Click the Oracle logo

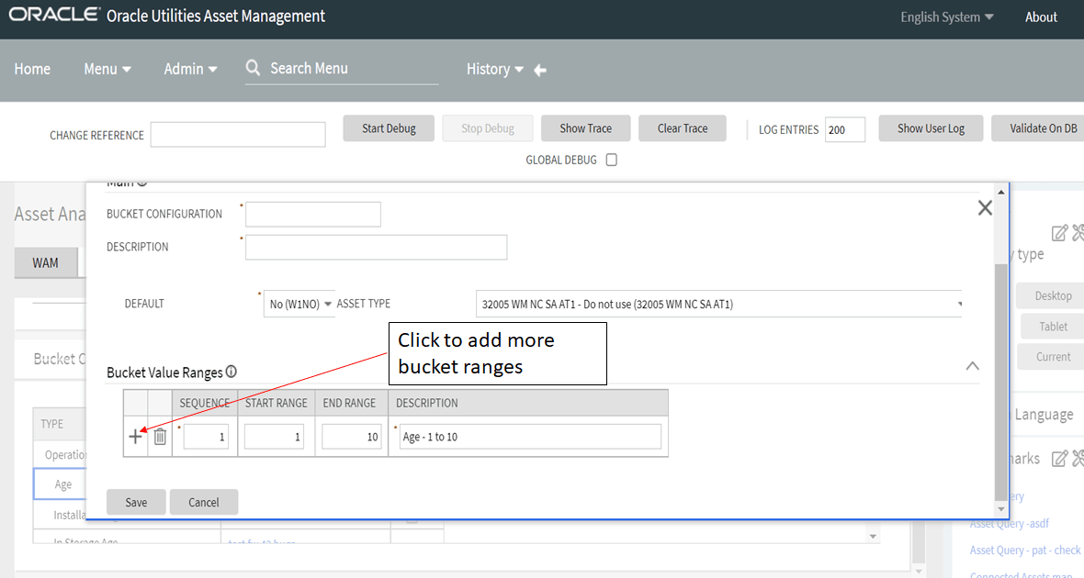click(x=53, y=15)
